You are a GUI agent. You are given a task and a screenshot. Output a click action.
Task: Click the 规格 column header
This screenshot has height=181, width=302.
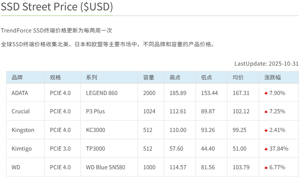point(55,78)
